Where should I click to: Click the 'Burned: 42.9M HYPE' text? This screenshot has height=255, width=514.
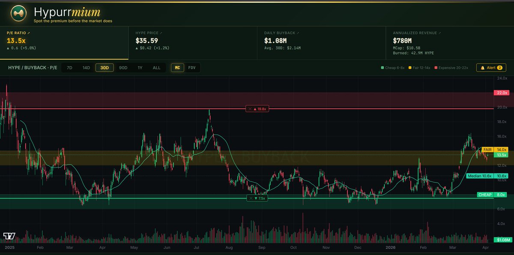click(414, 53)
